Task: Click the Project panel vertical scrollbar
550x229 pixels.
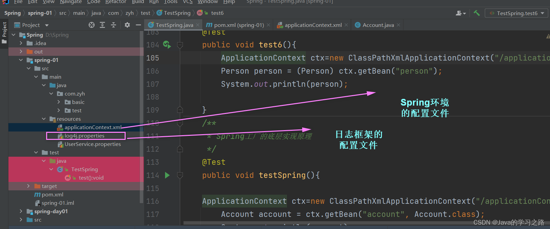Action: click(x=142, y=117)
